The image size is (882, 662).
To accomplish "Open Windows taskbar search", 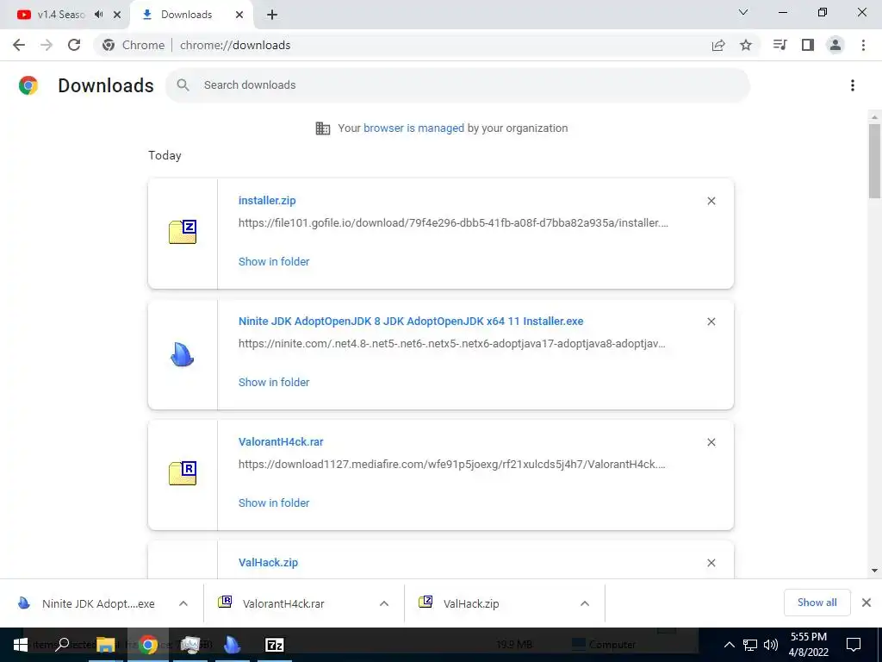I will click(62, 645).
